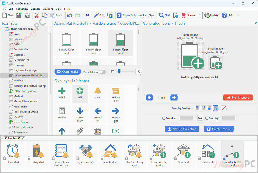Copy using the copy toolbar icon
Screen dimensions: 258x173
tap(45, 15)
